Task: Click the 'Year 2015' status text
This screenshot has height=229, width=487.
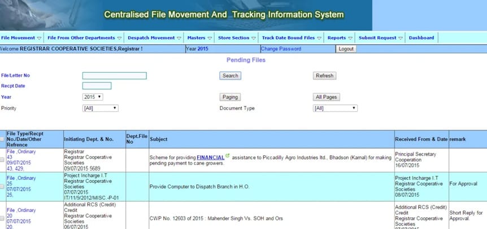Action: (x=197, y=49)
